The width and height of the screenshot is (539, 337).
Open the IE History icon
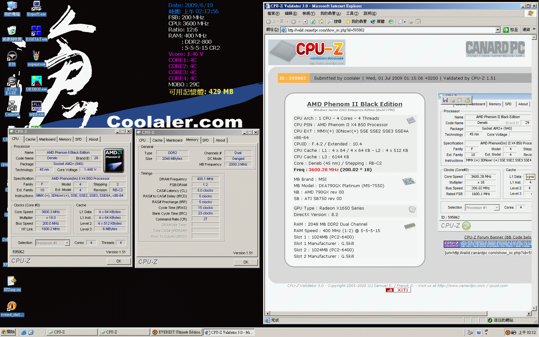pos(391,22)
